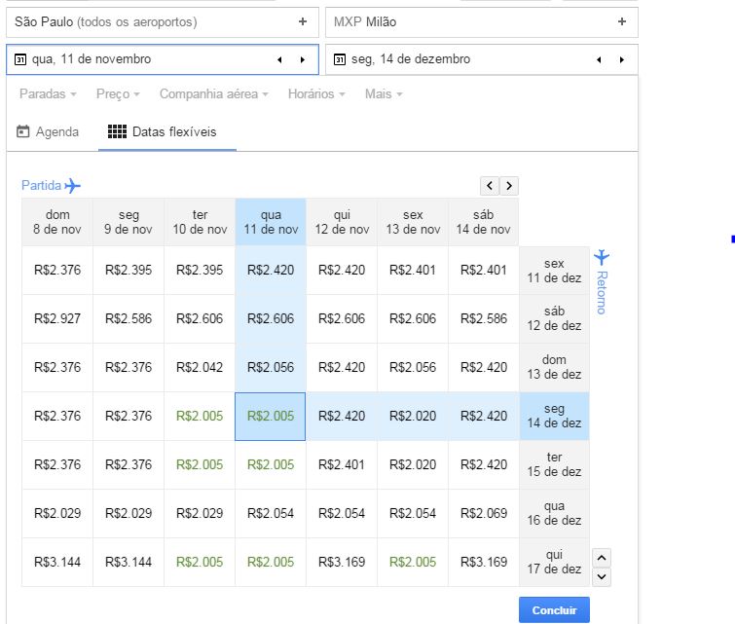Screen dimensions: 735x624
Task: Open the Paradas filter dropdown
Action: 49,94
